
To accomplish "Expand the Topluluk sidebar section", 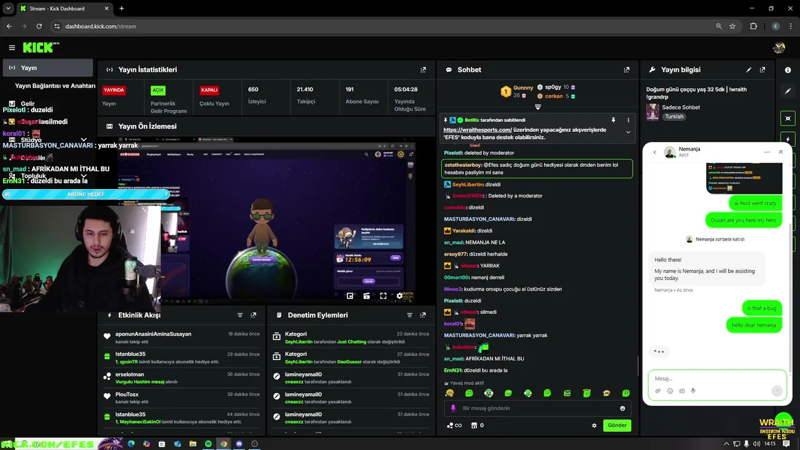I will point(84,176).
